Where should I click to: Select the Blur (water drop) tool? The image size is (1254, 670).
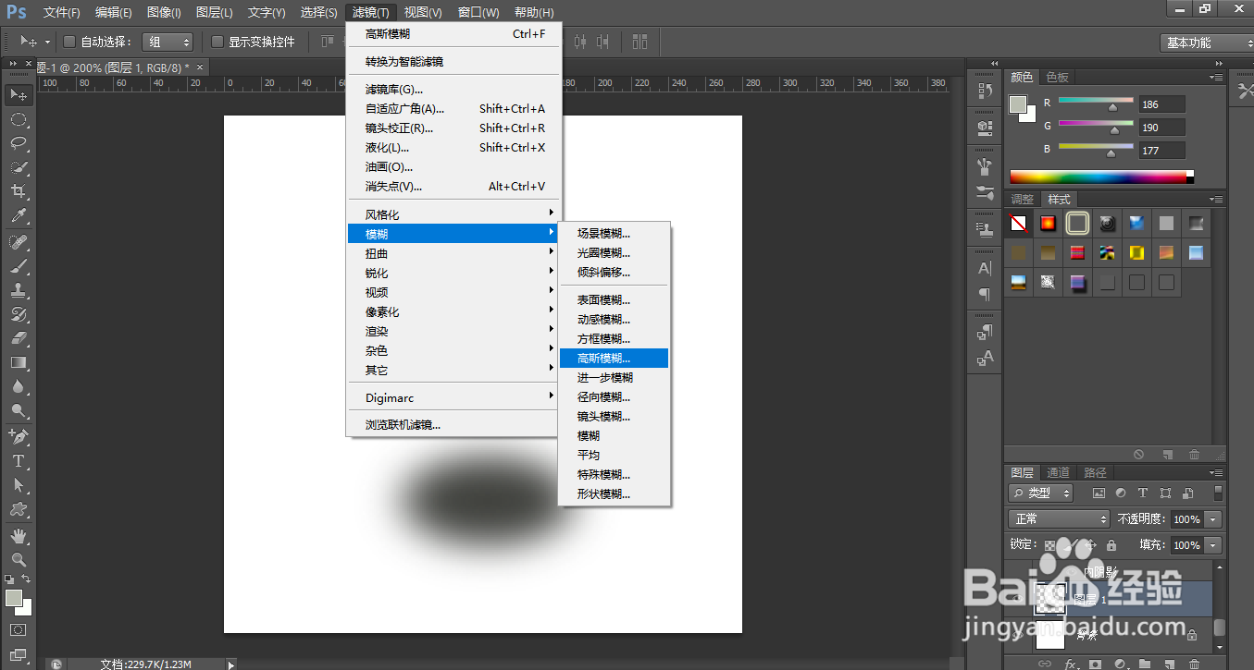19,386
